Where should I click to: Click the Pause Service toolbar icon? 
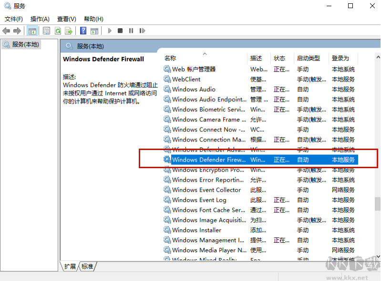[131, 31]
